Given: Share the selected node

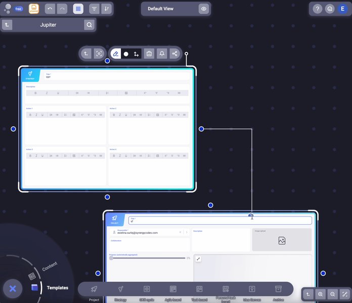Looking at the screenshot, I should point(174,54).
